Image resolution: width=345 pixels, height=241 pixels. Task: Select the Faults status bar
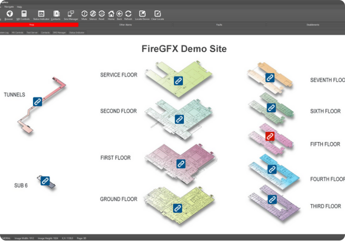[218, 25]
